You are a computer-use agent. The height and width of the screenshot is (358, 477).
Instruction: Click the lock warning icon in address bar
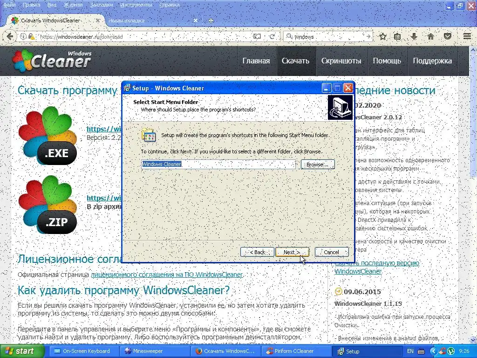pos(31,36)
